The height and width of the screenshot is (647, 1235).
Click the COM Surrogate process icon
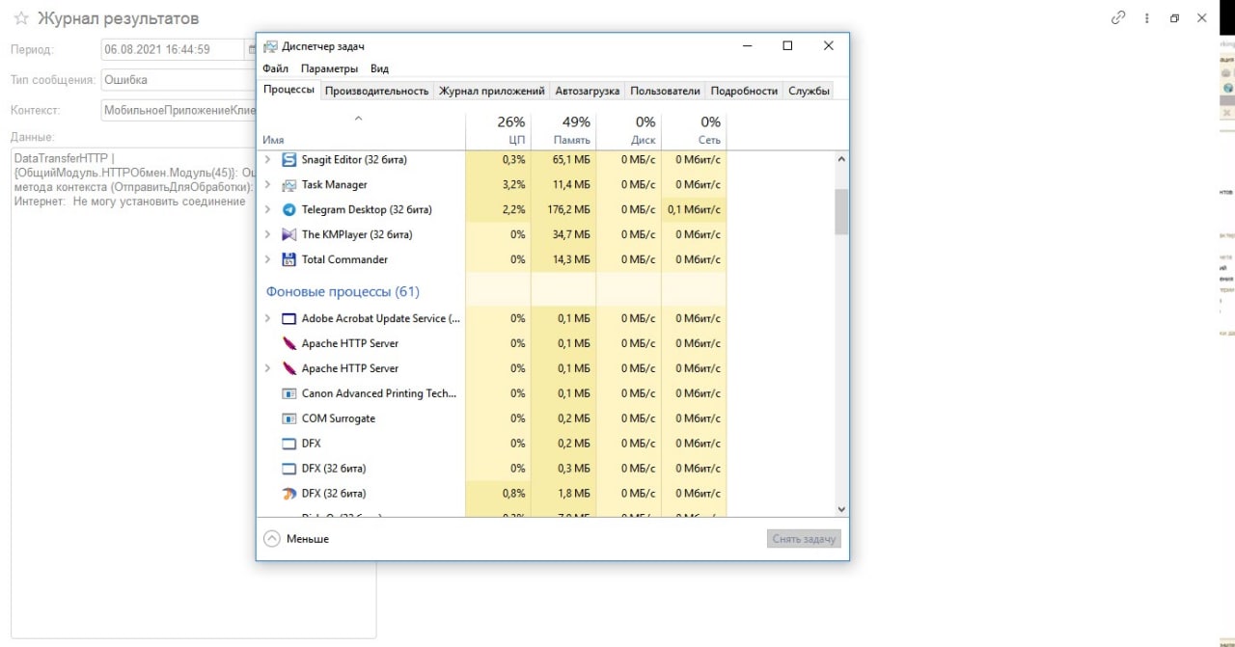click(288, 418)
